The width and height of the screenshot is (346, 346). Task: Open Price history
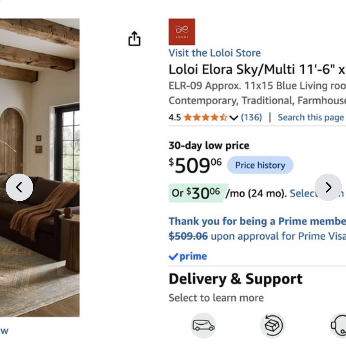[260, 165]
